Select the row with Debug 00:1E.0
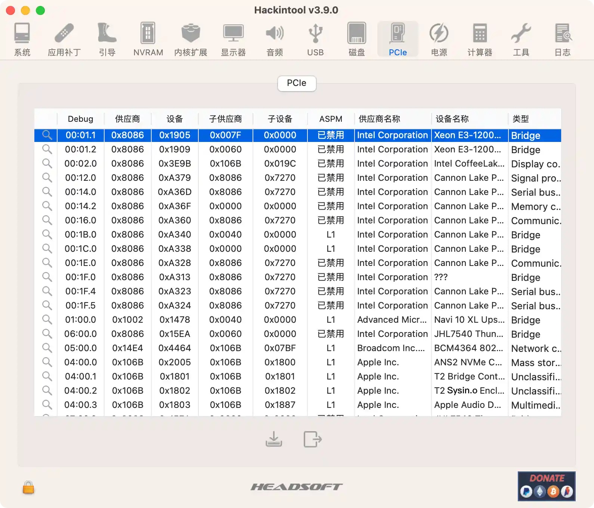Image resolution: width=594 pixels, height=508 pixels. (x=298, y=263)
